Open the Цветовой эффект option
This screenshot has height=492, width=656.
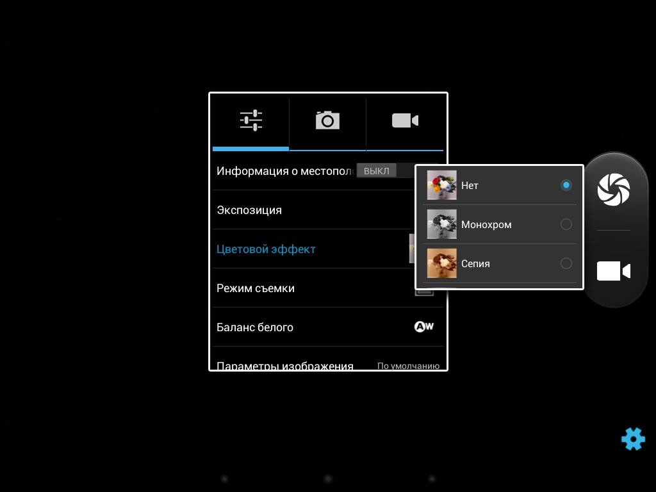266,249
